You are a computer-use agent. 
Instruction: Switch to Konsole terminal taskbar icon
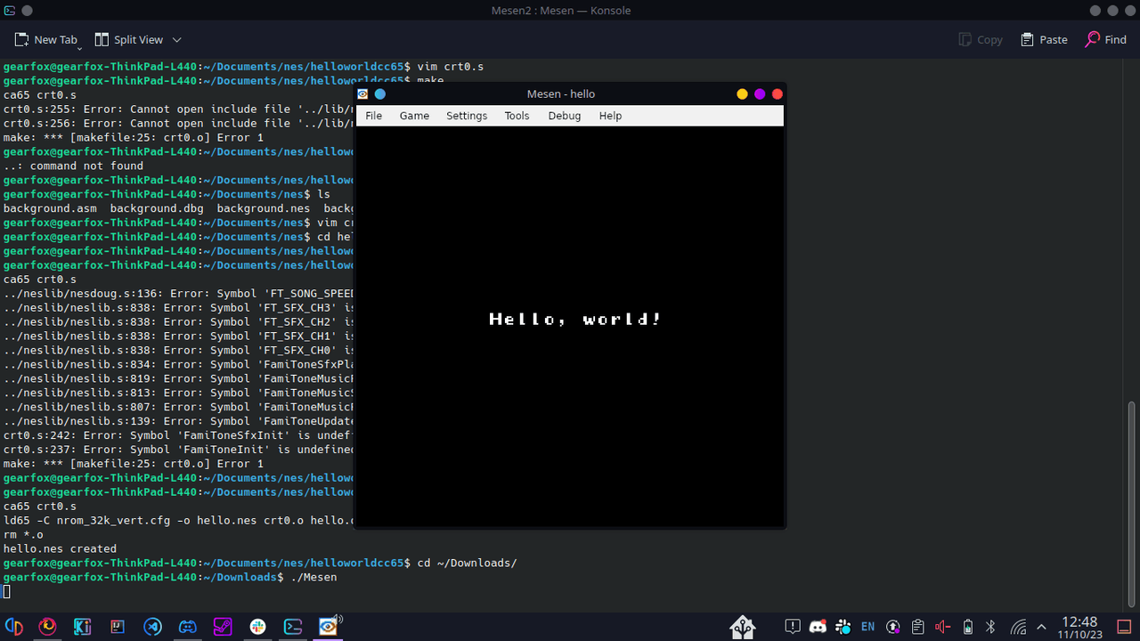pos(293,627)
